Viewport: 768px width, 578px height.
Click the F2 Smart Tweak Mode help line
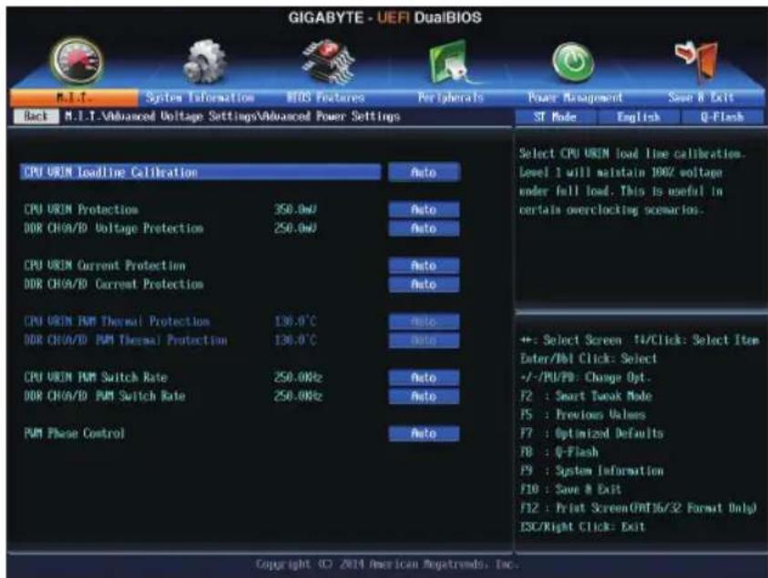tap(586, 396)
